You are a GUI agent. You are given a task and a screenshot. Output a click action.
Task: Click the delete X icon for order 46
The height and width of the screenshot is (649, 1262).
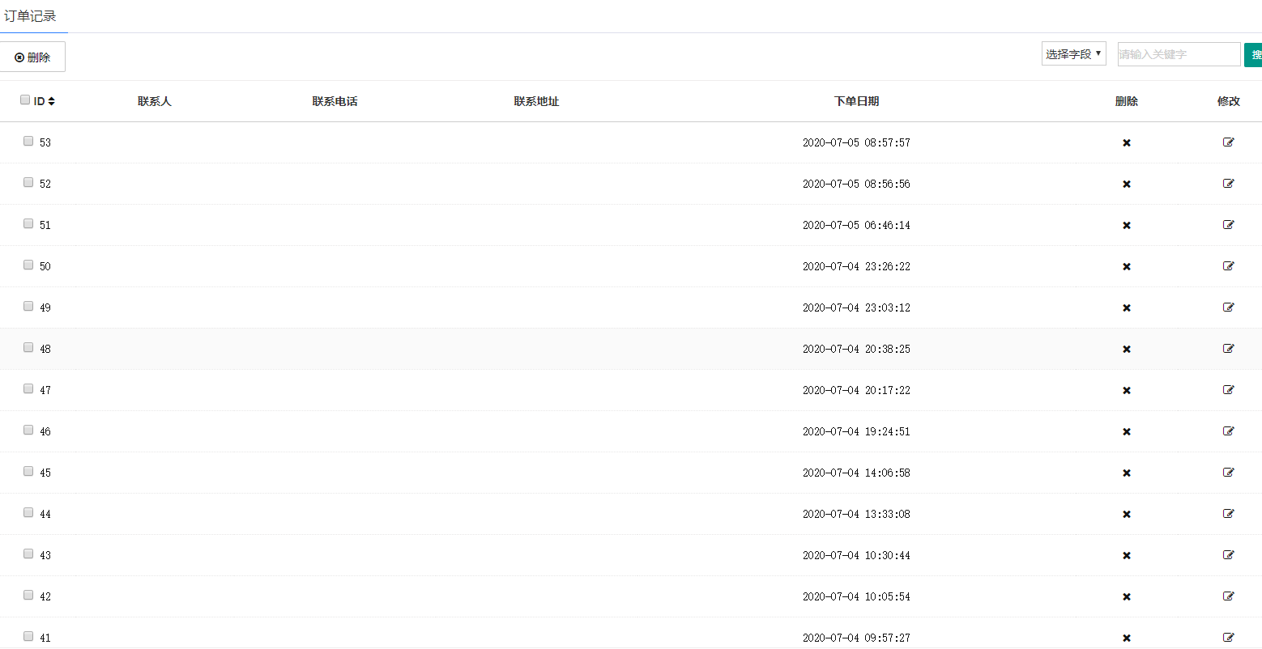tap(1126, 432)
